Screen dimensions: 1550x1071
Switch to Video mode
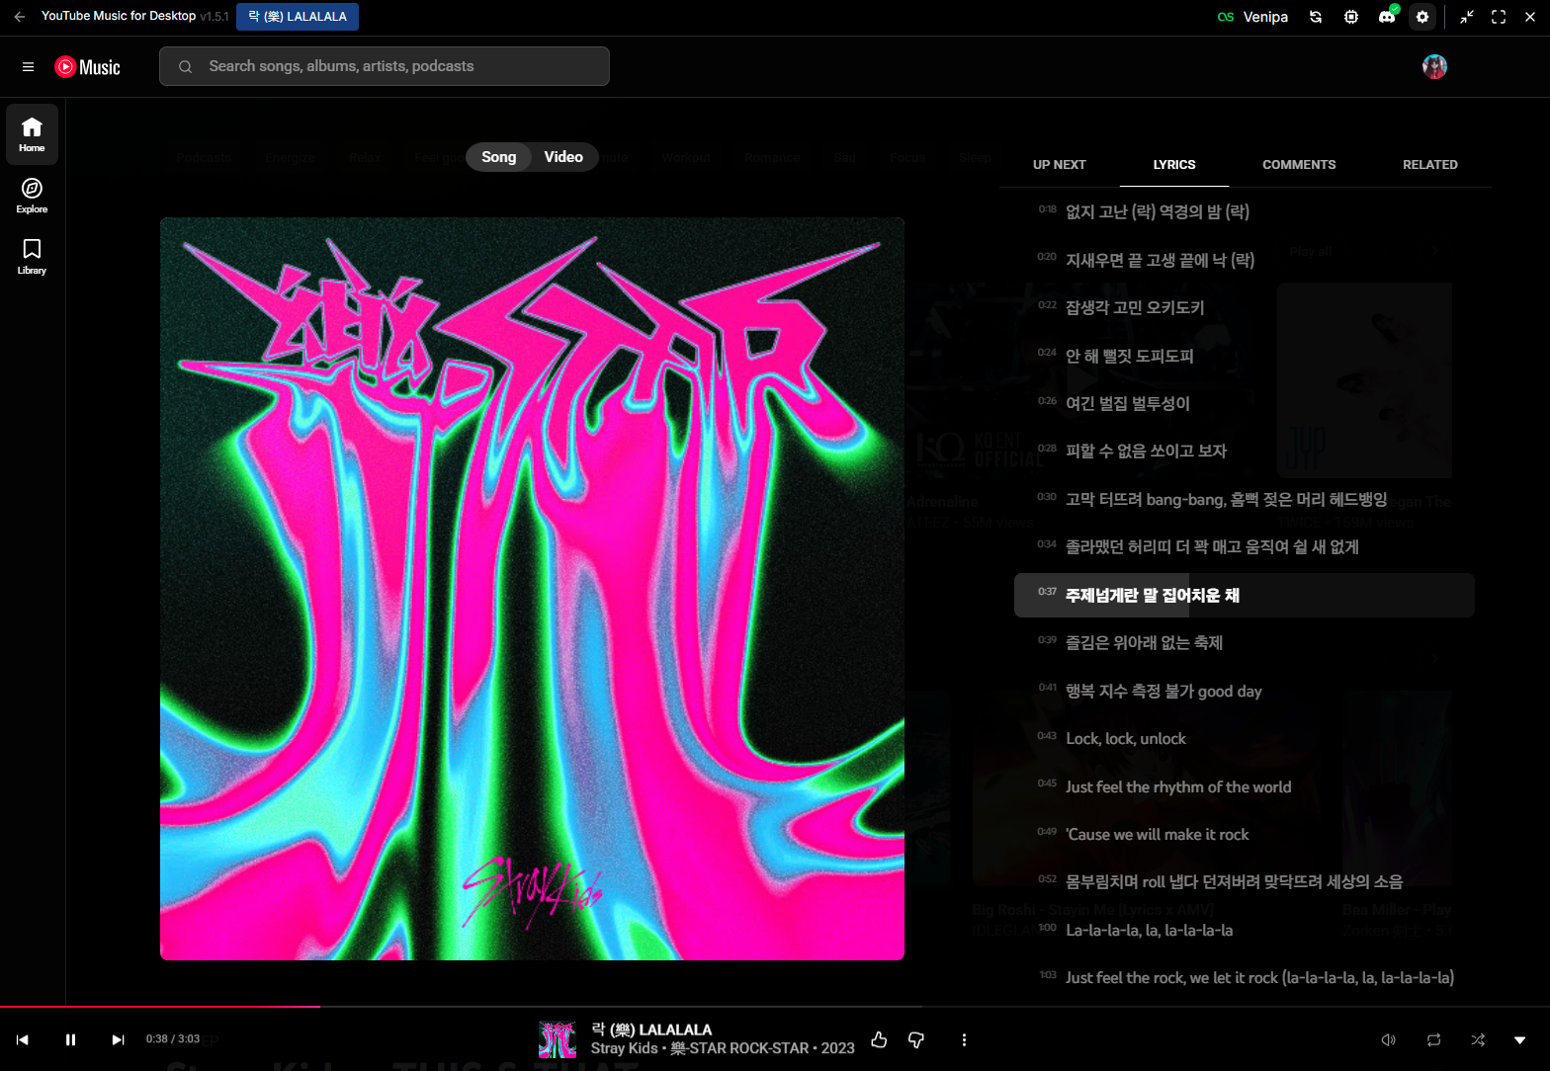pos(563,157)
